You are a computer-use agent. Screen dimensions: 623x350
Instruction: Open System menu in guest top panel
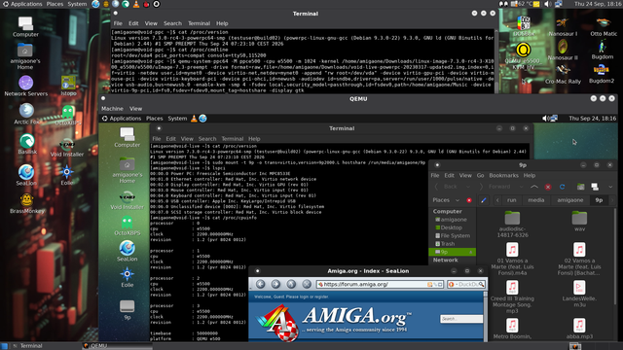tap(177, 119)
